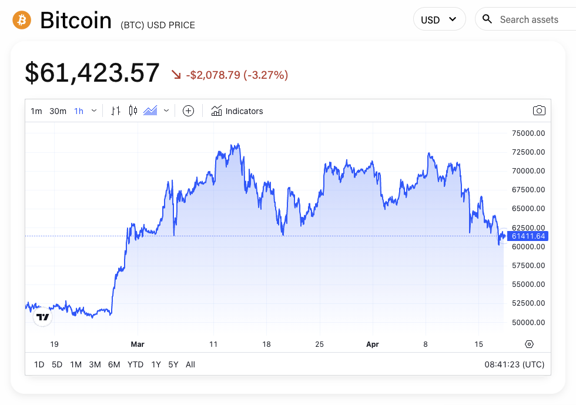Open chart settings via the gear icon
Image resolution: width=576 pixels, height=405 pixels.
[x=528, y=344]
